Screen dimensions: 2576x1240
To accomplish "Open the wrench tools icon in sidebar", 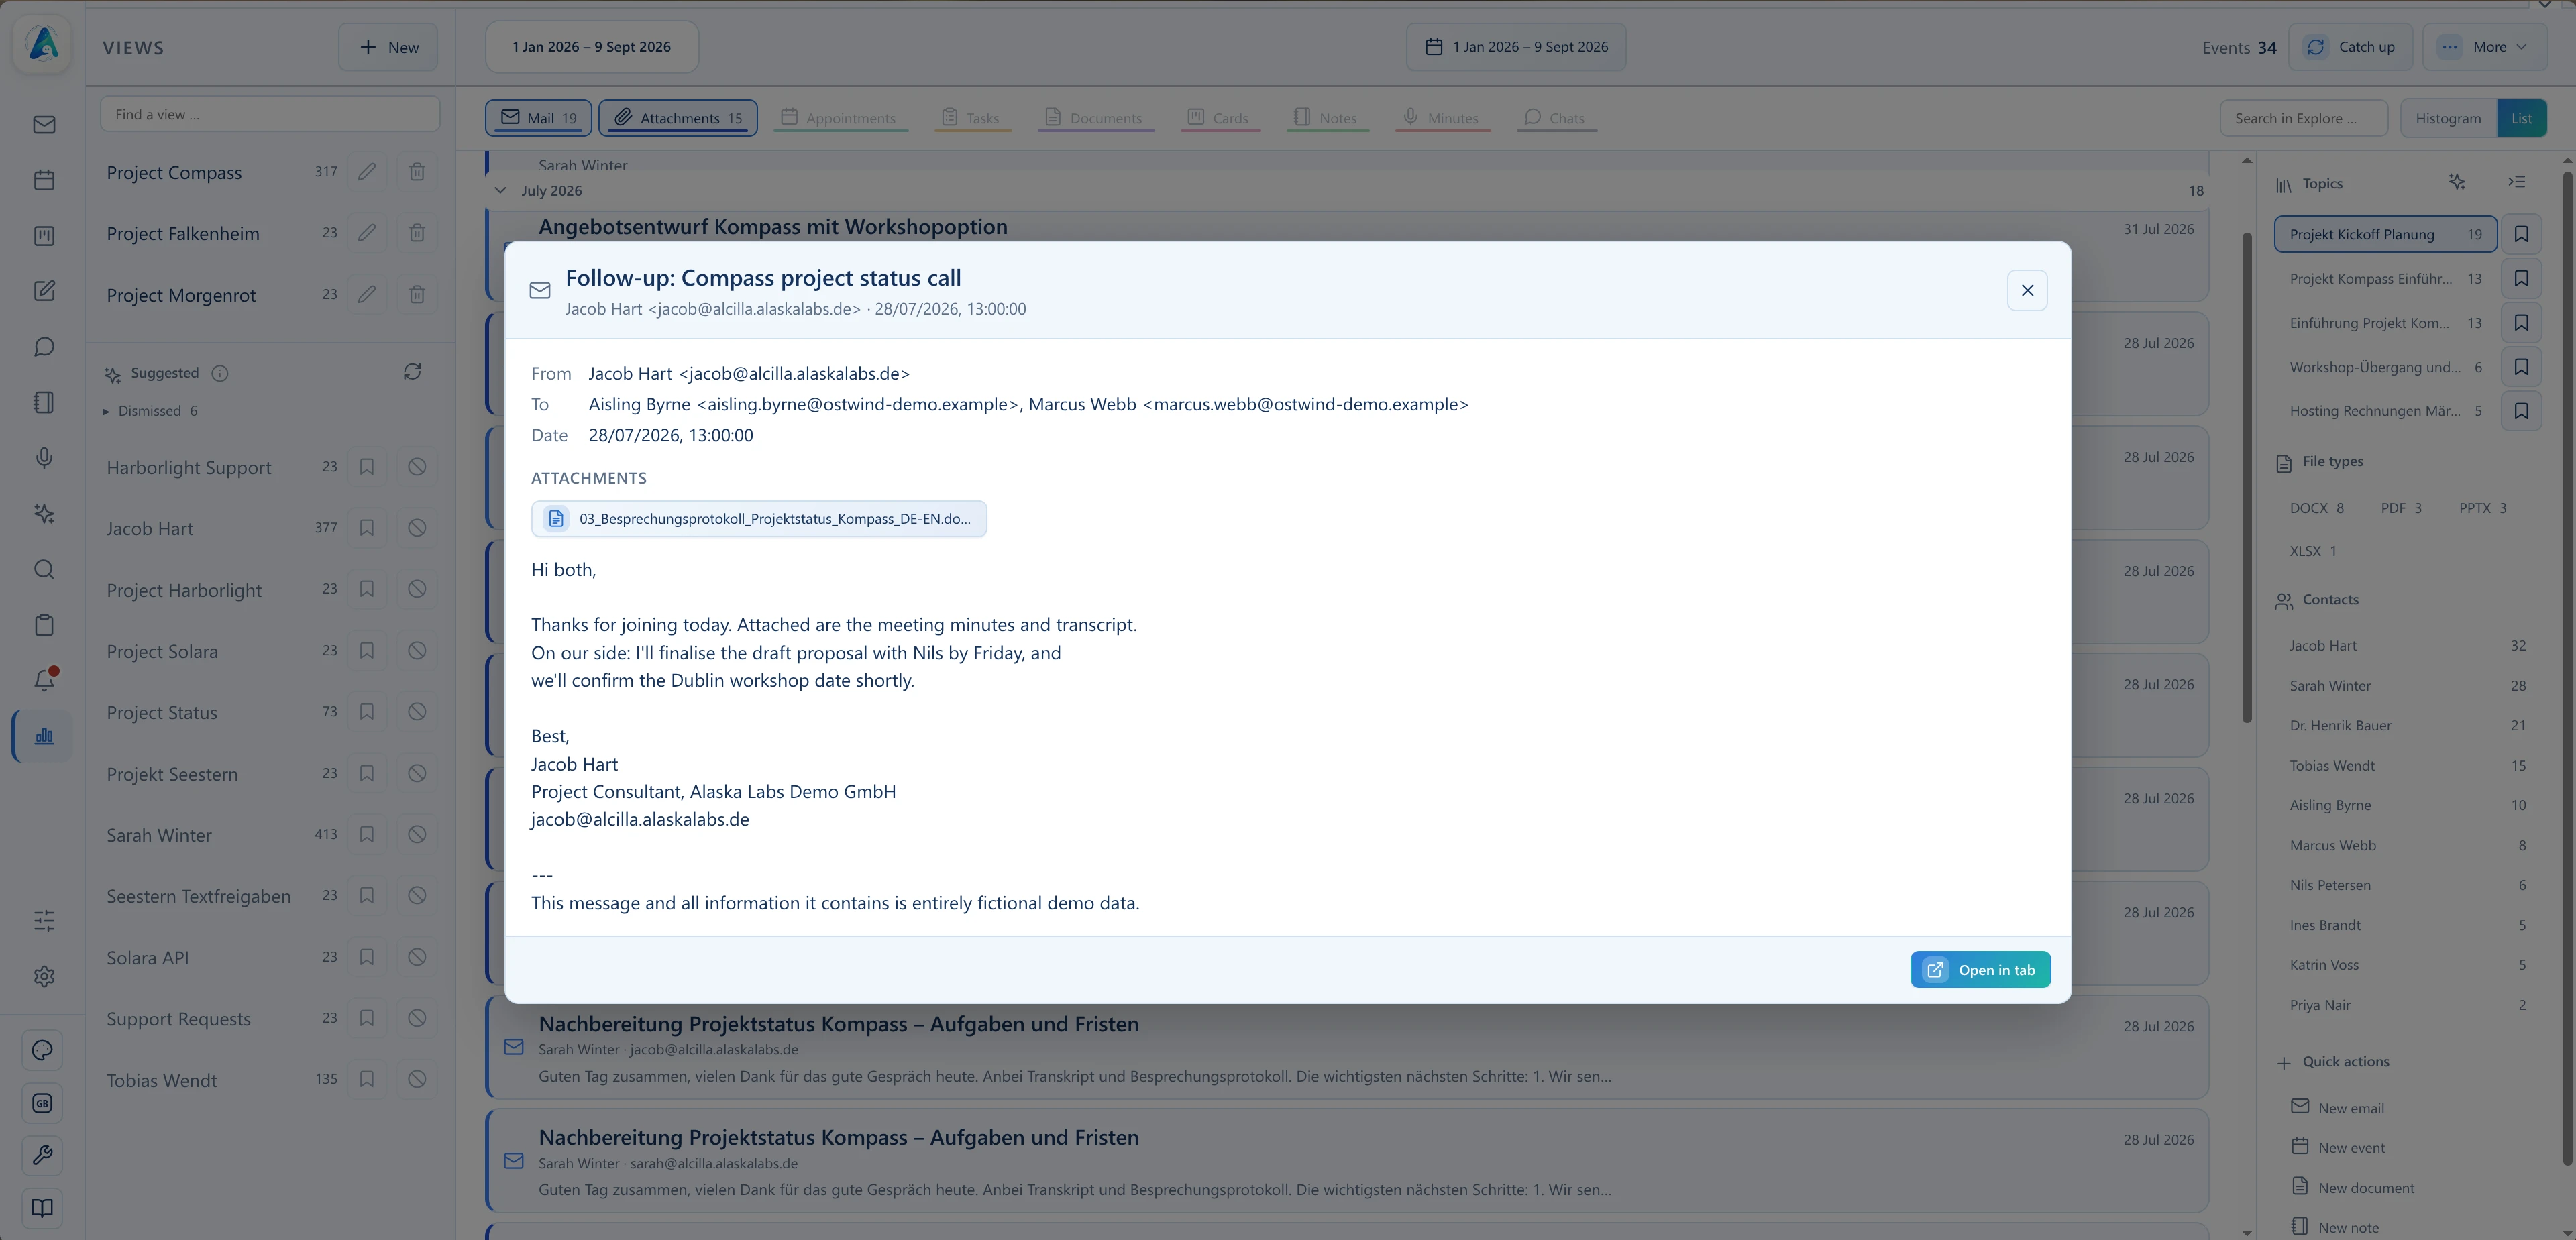I will tap(42, 1155).
